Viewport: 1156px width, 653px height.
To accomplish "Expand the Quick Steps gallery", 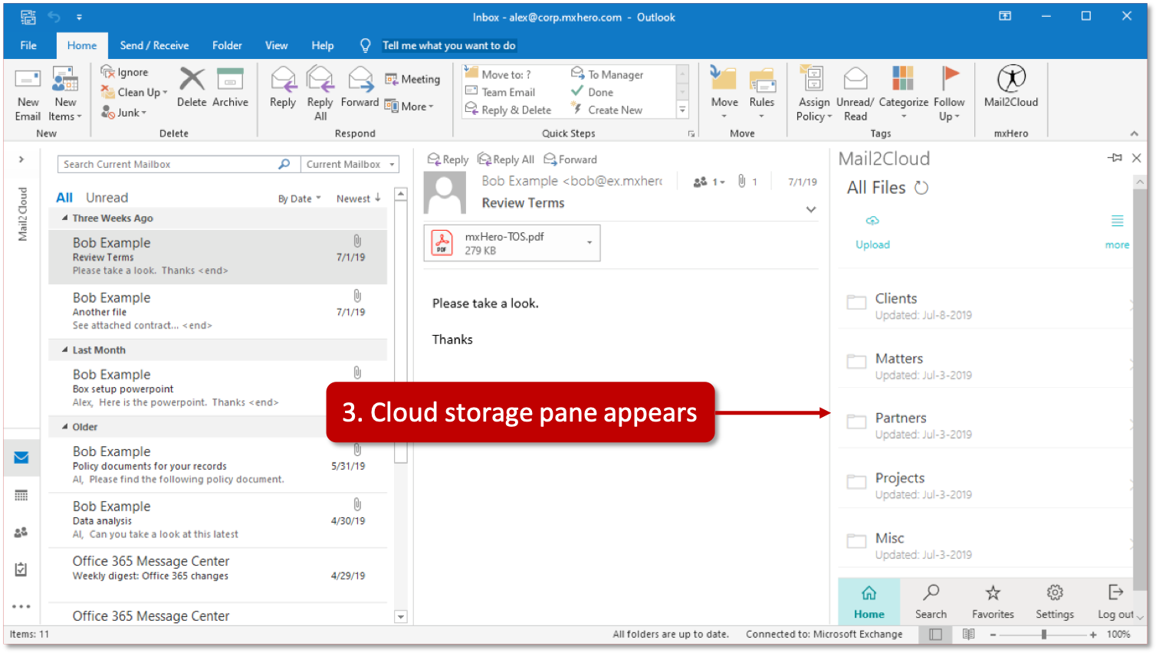I will tap(682, 110).
